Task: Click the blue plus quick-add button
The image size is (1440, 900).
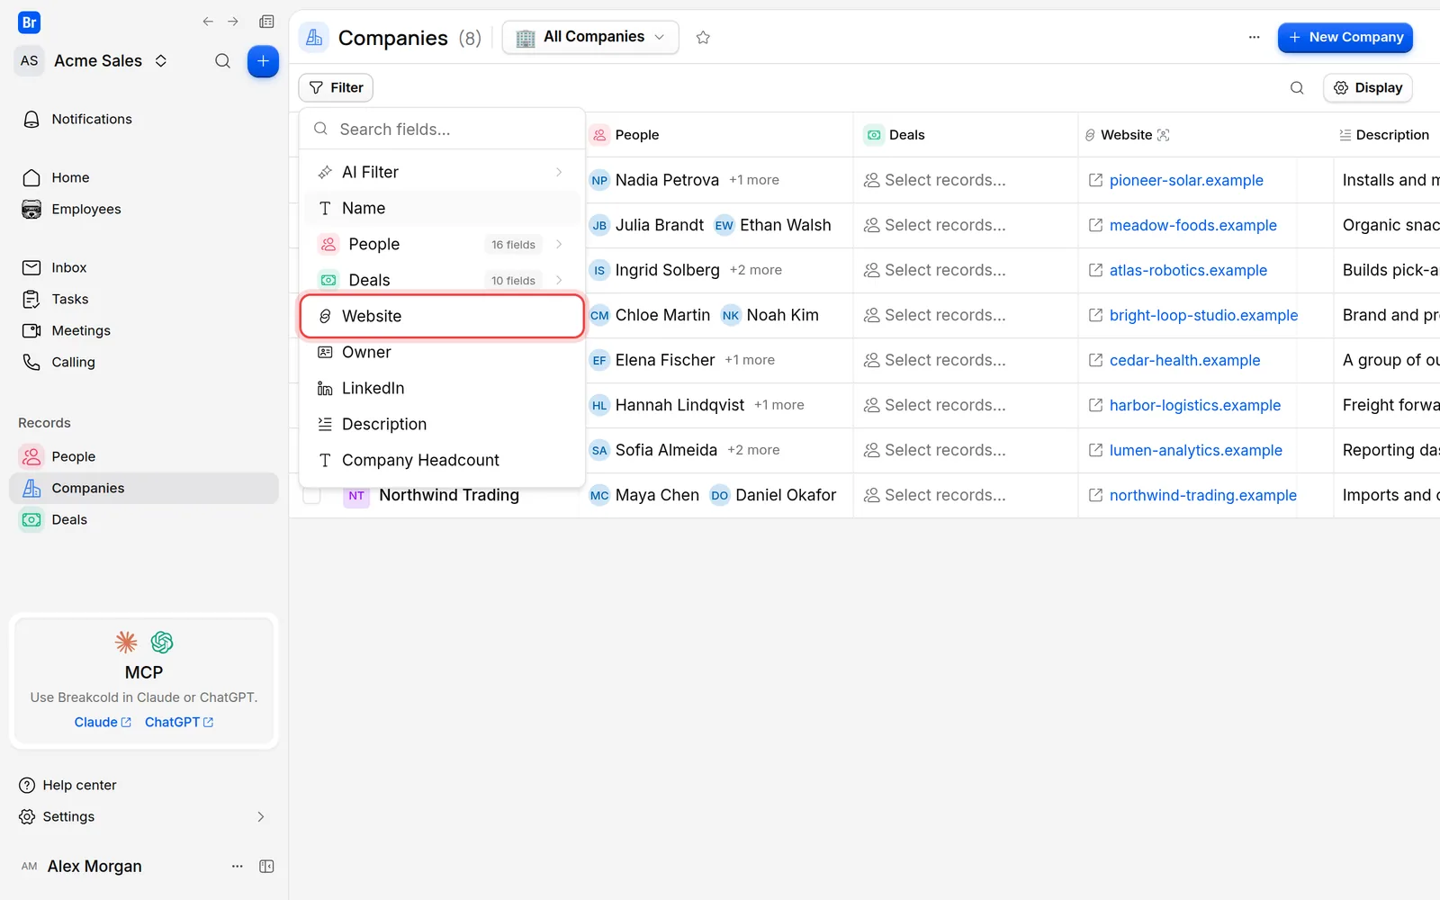Action: pyautogui.click(x=263, y=61)
